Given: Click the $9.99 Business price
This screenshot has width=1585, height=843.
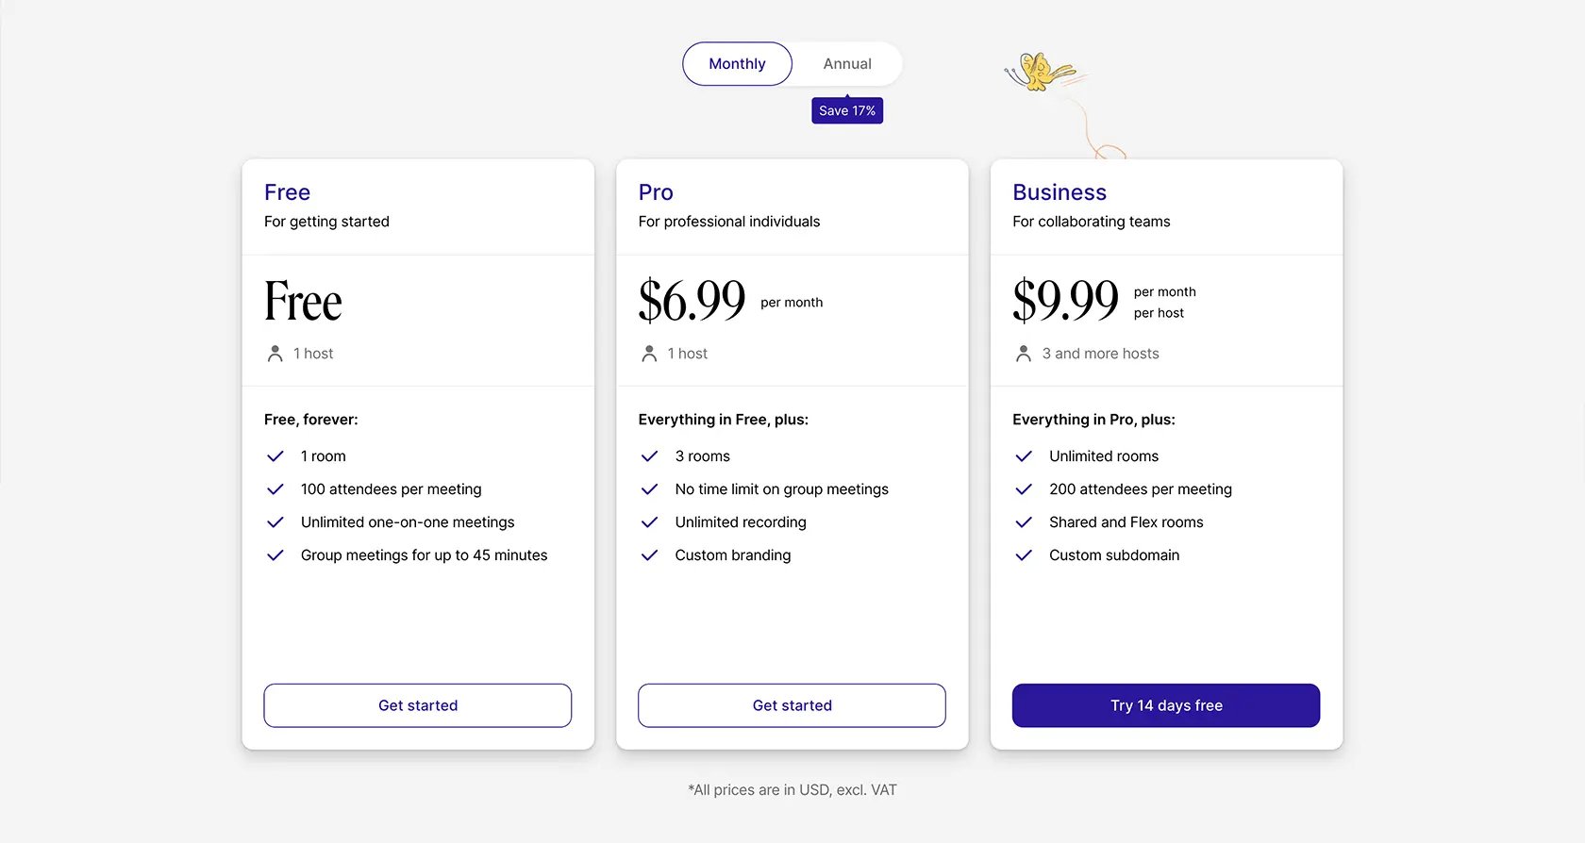Looking at the screenshot, I should point(1065,301).
